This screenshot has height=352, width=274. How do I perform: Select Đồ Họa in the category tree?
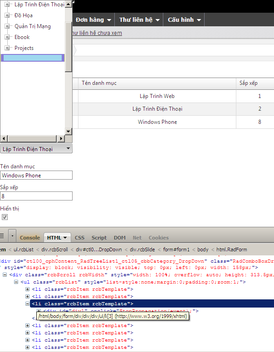[23, 15]
